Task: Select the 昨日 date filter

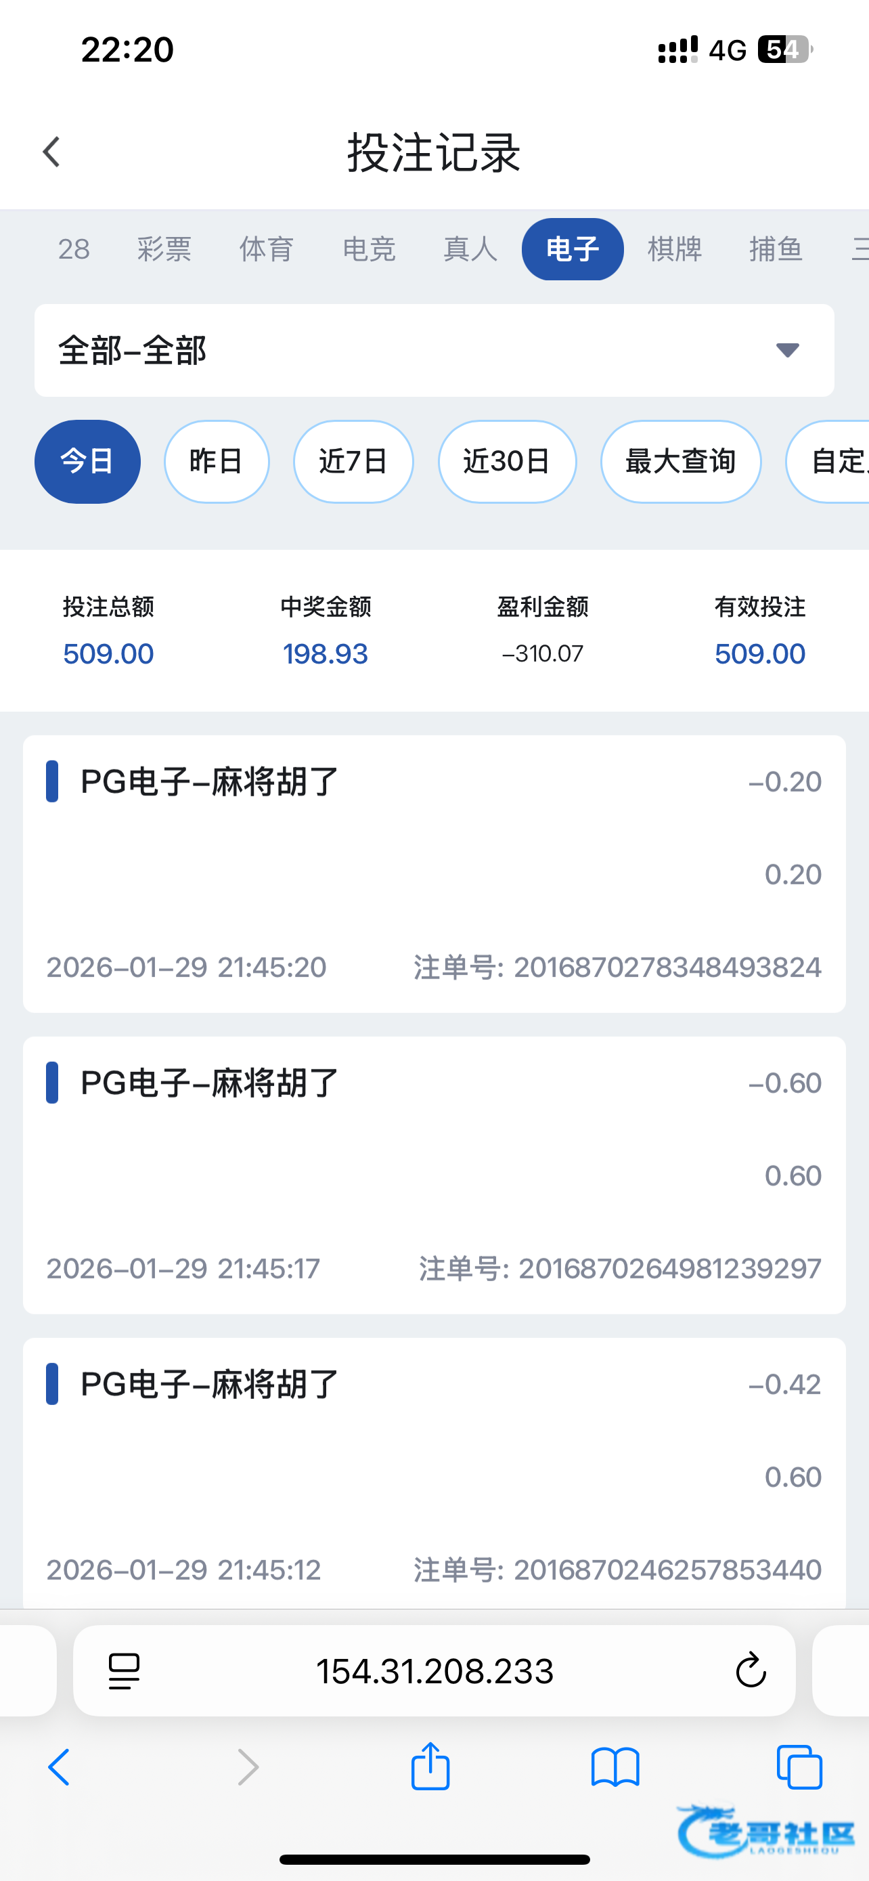Action: pos(217,462)
